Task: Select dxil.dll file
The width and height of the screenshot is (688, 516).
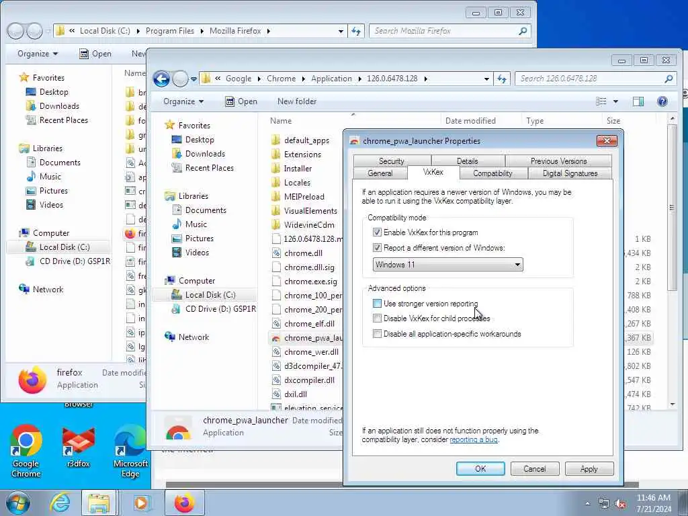Action: click(x=296, y=394)
